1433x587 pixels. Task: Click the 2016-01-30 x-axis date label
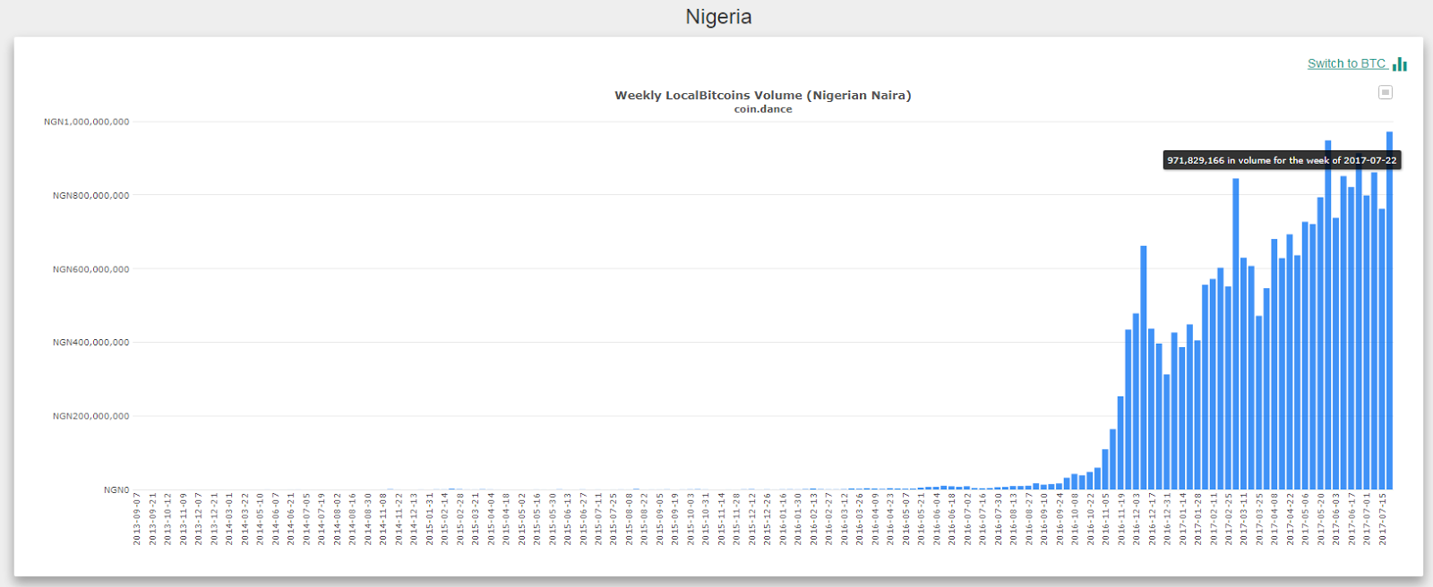coord(798,519)
